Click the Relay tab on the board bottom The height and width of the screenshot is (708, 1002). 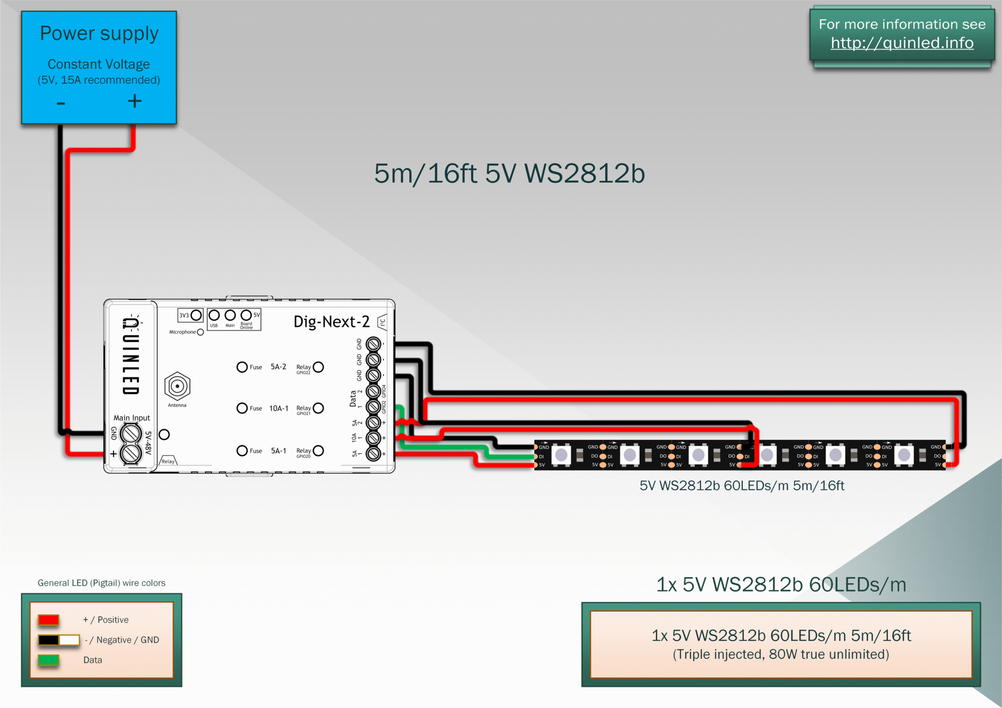click(168, 461)
